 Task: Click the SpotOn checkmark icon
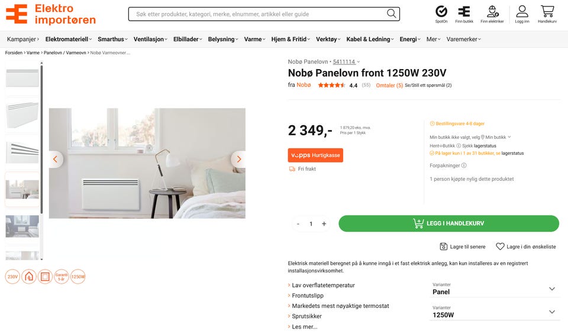pyautogui.click(x=441, y=11)
